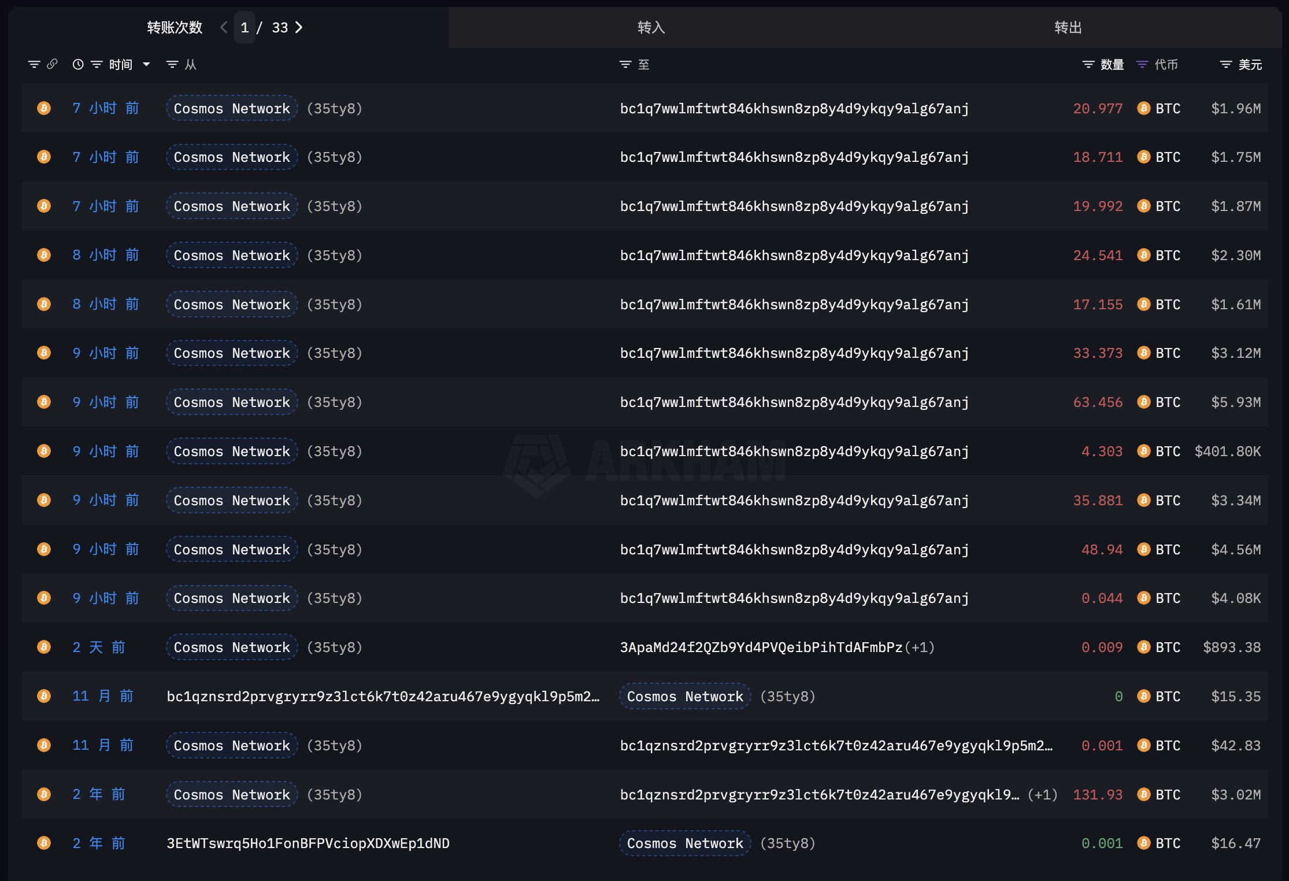Open the 美元 (USD) value filter
Image resolution: width=1289 pixels, height=881 pixels.
point(1225,64)
